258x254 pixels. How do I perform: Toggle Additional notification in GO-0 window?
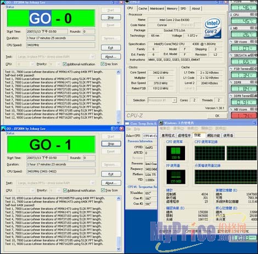coord(64,64)
